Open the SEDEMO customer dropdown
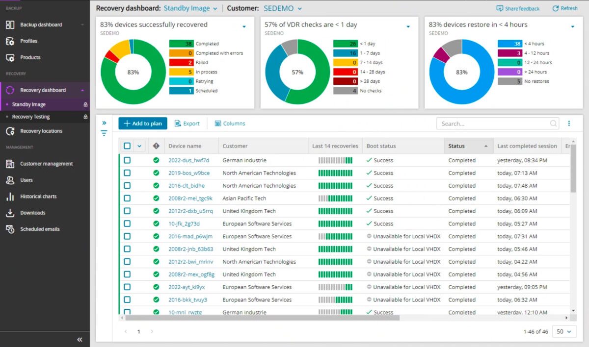 tap(283, 8)
